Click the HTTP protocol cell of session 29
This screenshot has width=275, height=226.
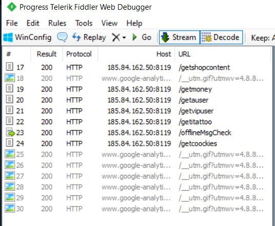(x=74, y=198)
